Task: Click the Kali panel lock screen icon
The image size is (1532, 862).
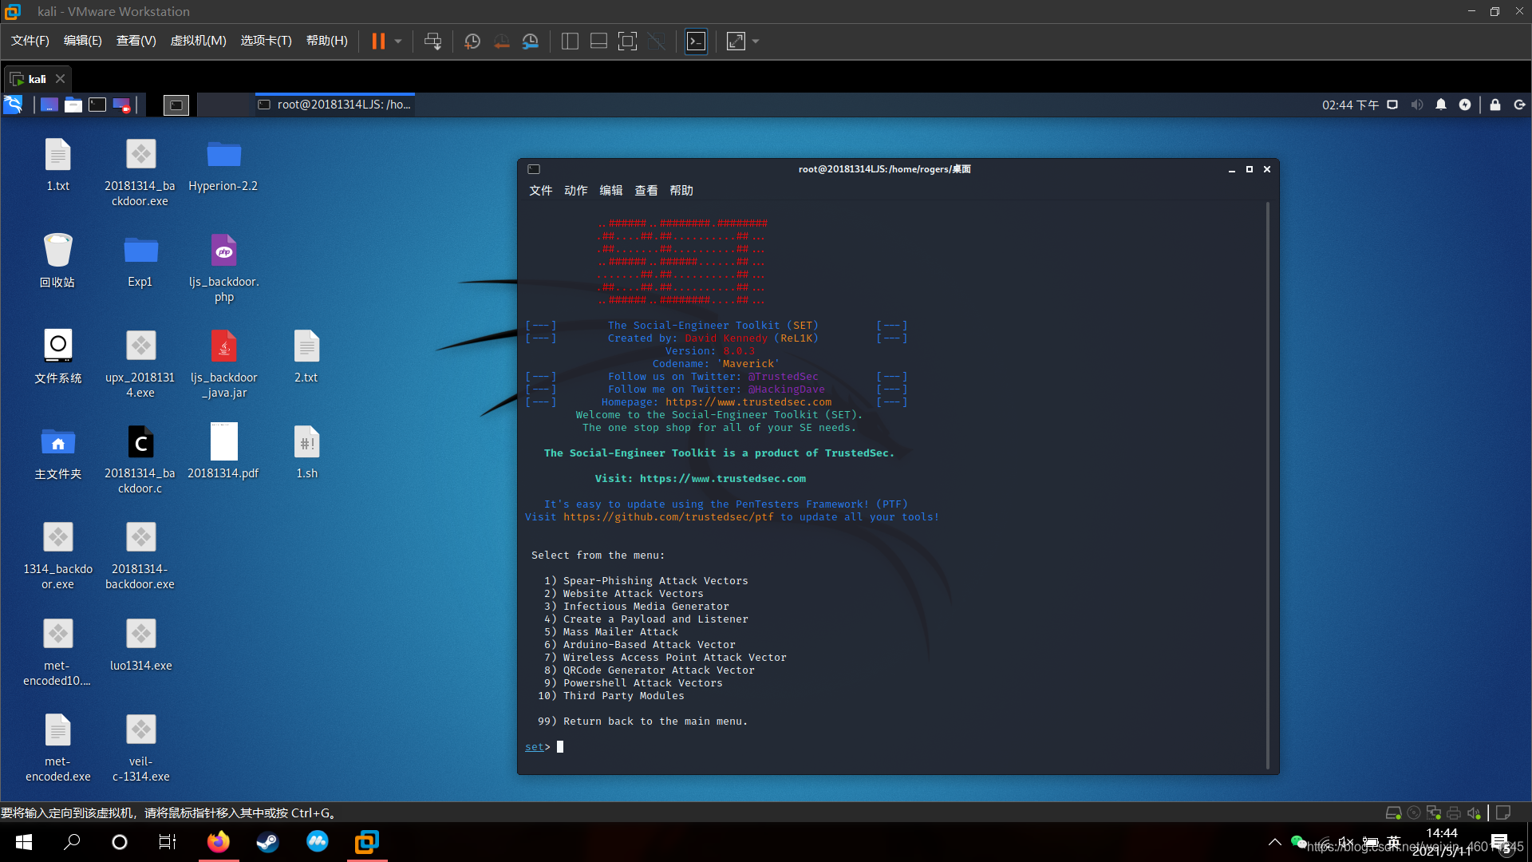Action: tap(1495, 105)
